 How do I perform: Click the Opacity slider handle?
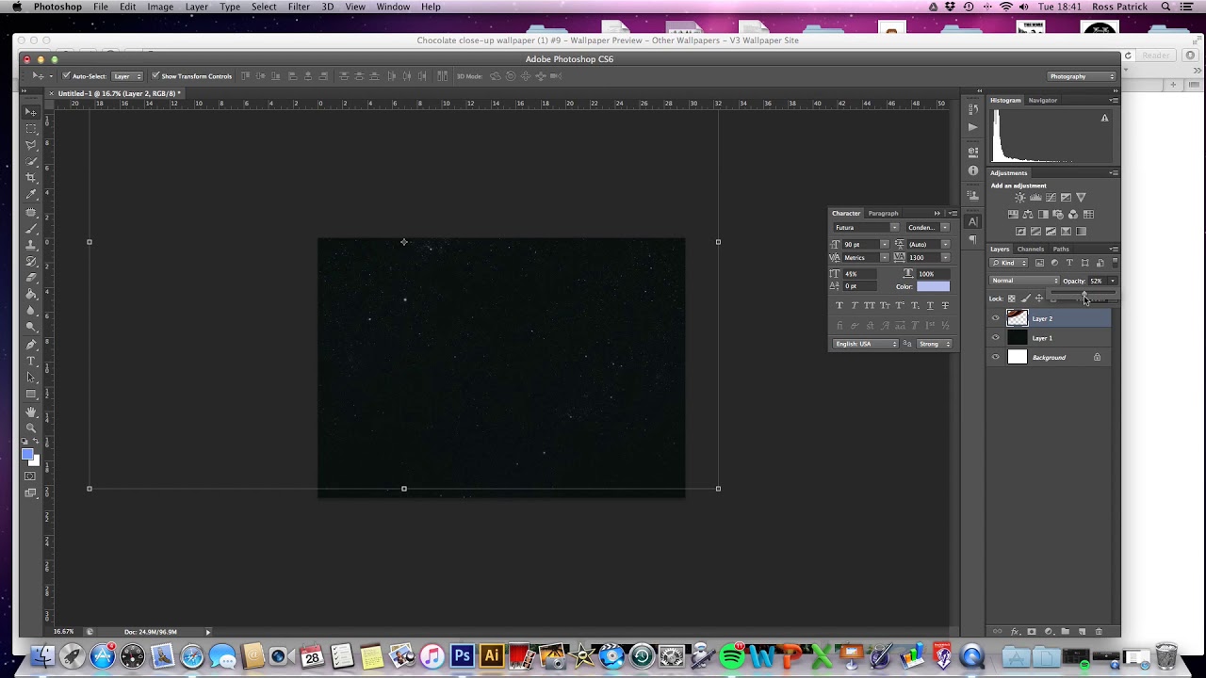(x=1084, y=293)
